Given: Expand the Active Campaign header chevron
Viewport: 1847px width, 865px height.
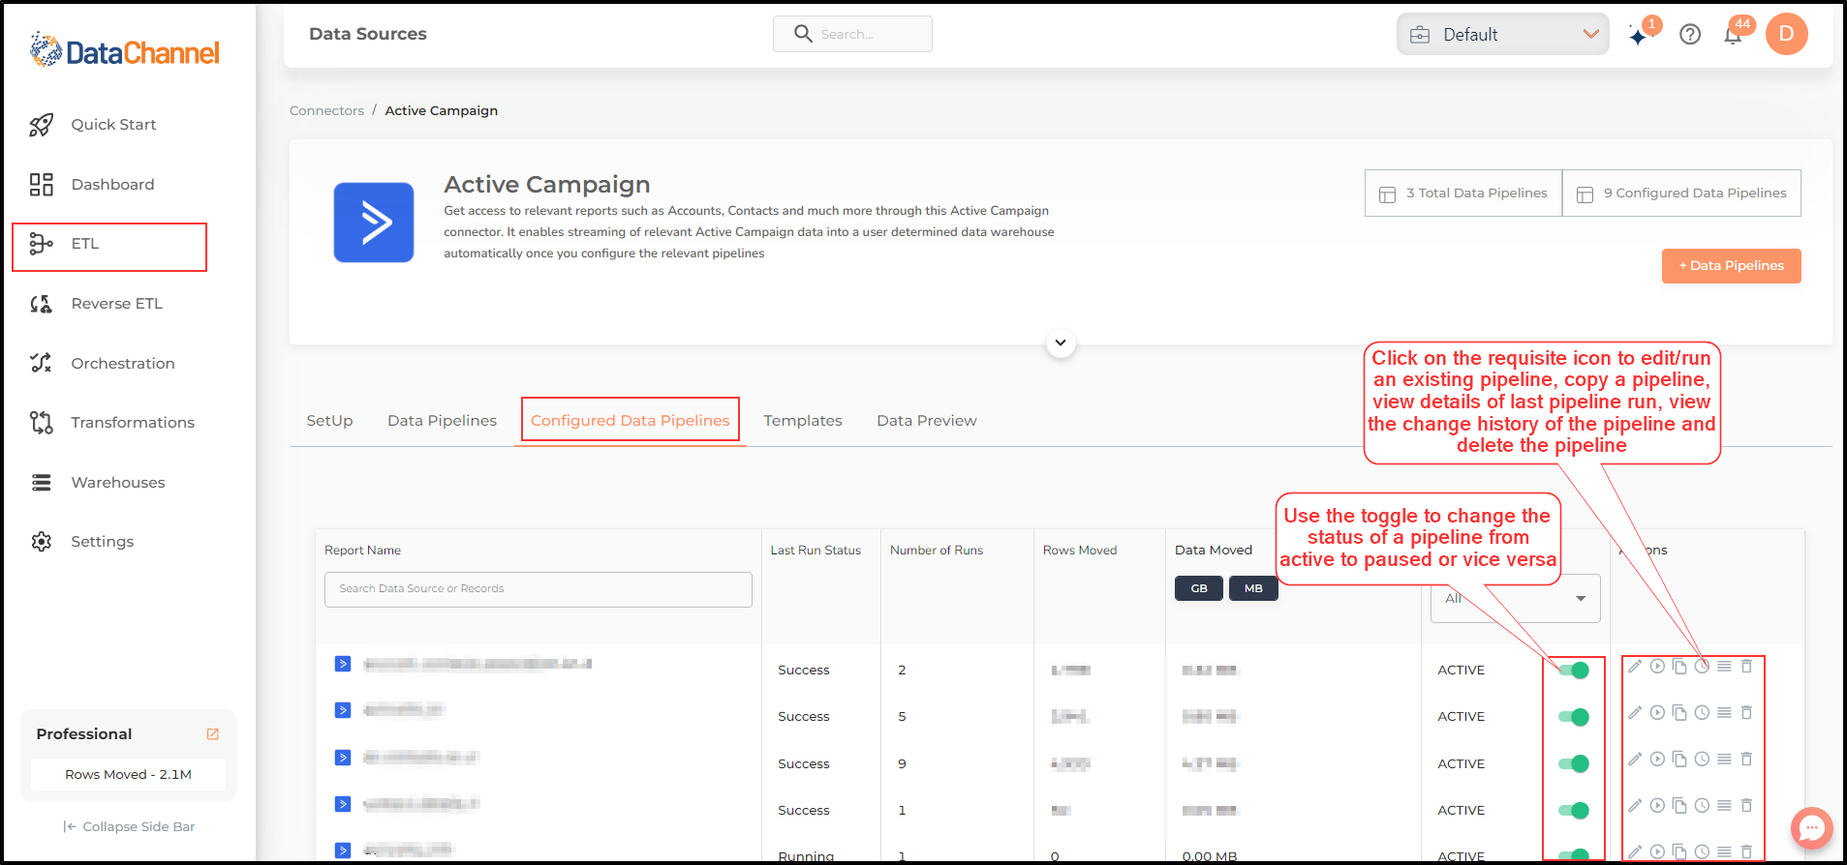Looking at the screenshot, I should [x=1061, y=343].
